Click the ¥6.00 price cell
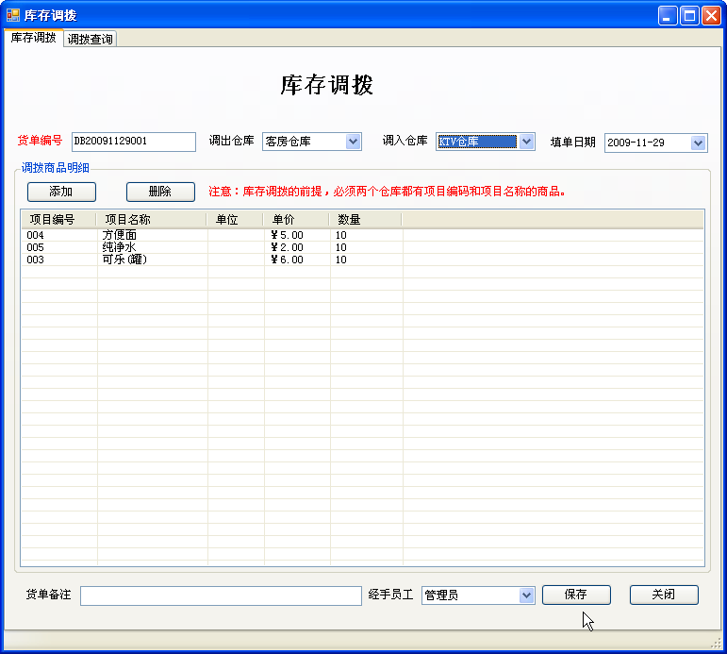Image resolution: width=727 pixels, height=654 pixels. (287, 260)
